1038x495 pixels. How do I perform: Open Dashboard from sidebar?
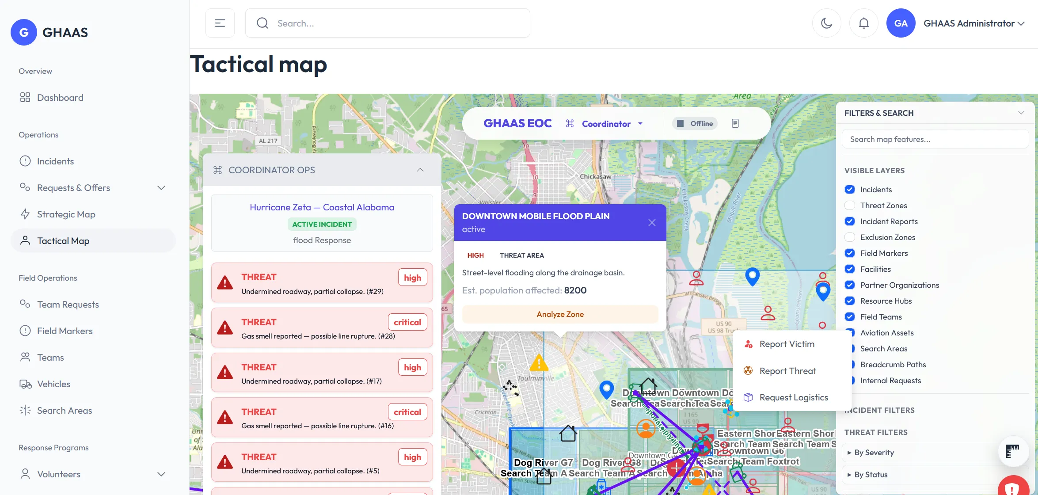[93, 98]
